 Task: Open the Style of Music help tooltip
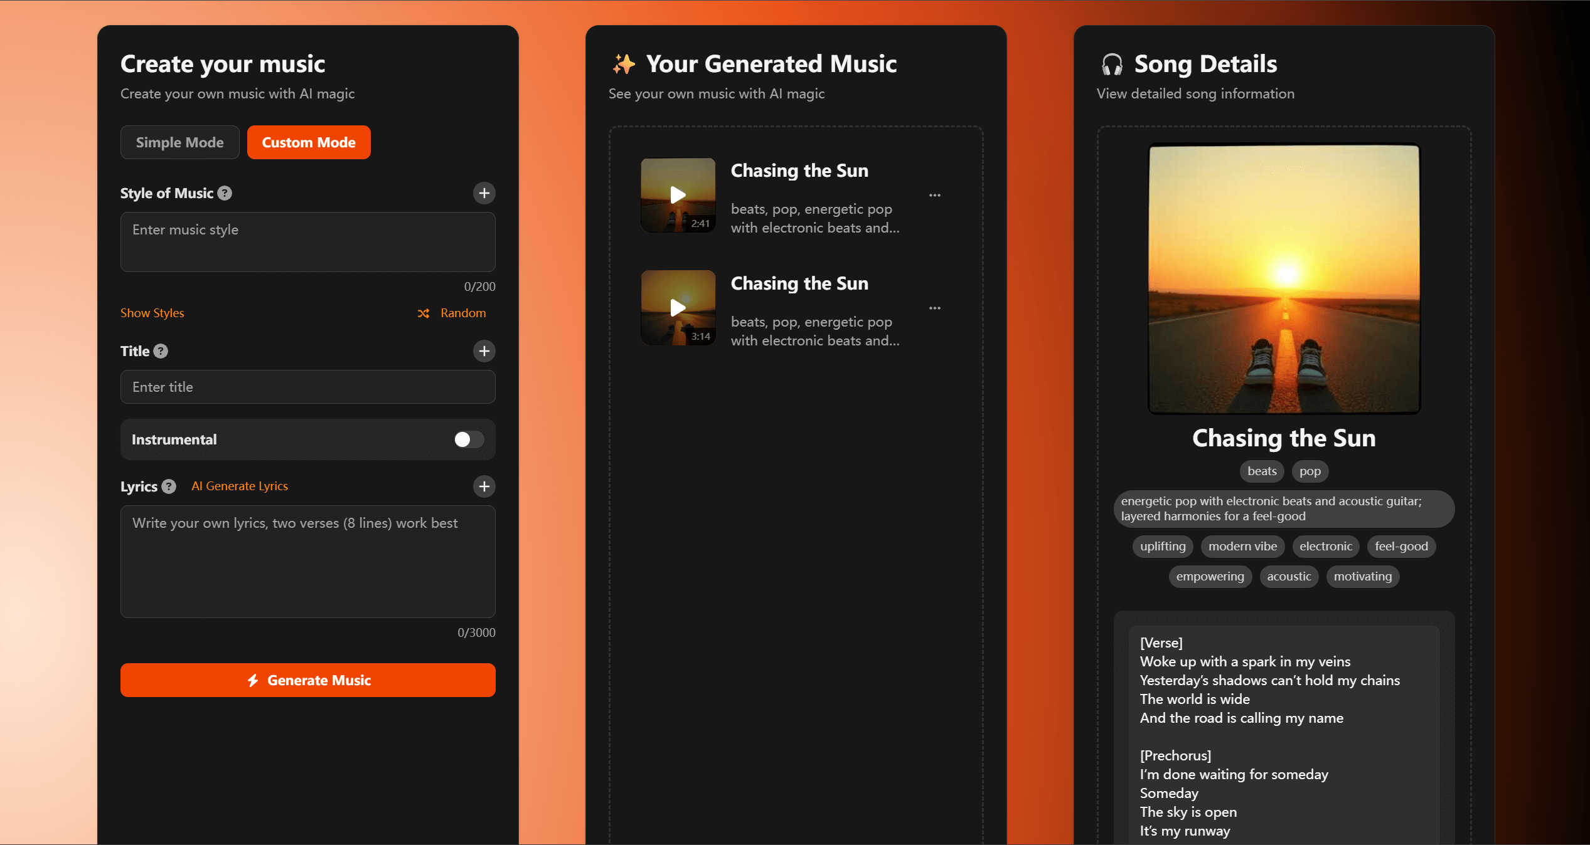coord(226,193)
